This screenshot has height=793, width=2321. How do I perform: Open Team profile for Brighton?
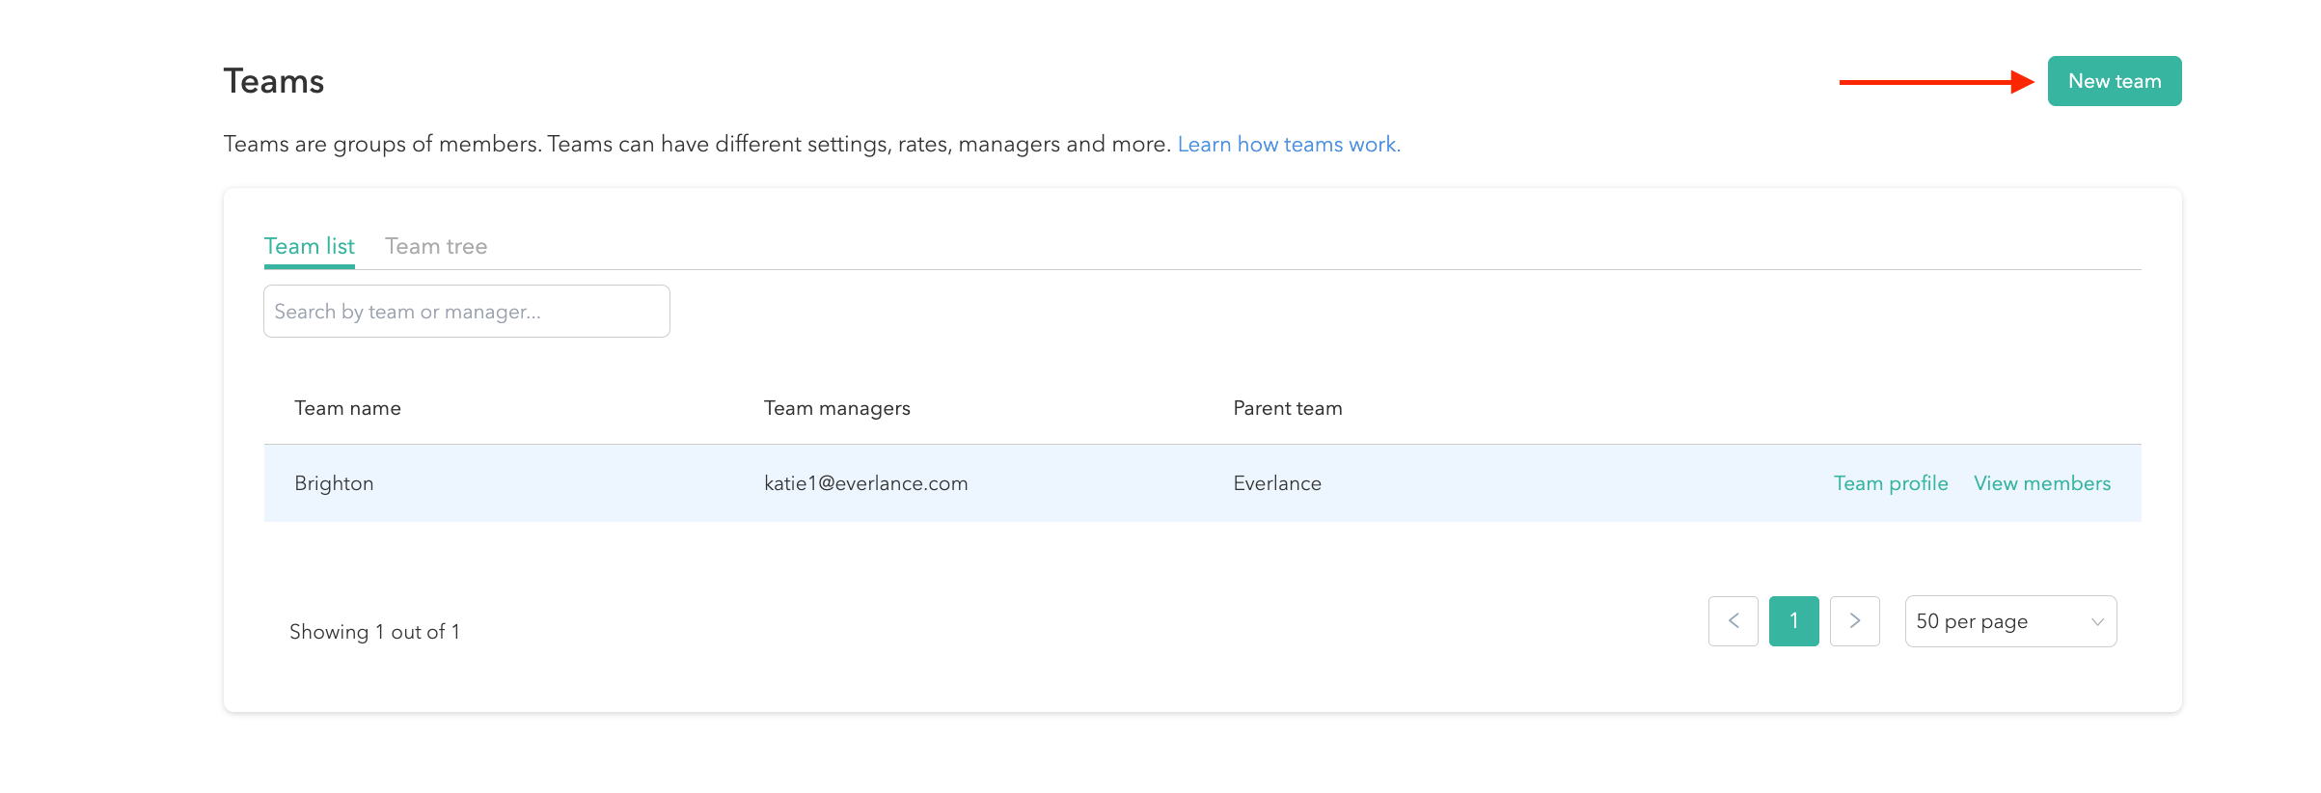coord(1890,483)
